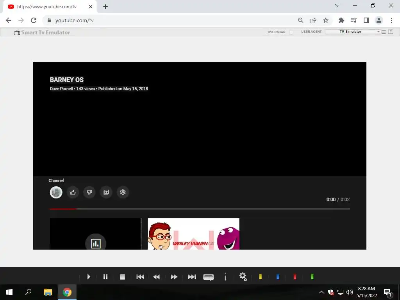Screen dimensions: 400x300
Task: Open Chrome extensions puzzle icon
Action: (x=341, y=20)
